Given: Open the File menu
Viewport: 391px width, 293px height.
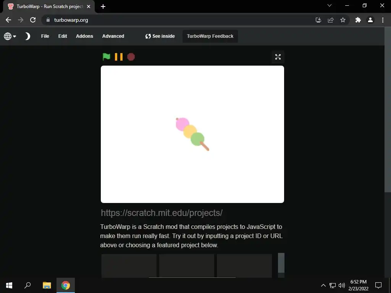Looking at the screenshot, I should click(45, 36).
